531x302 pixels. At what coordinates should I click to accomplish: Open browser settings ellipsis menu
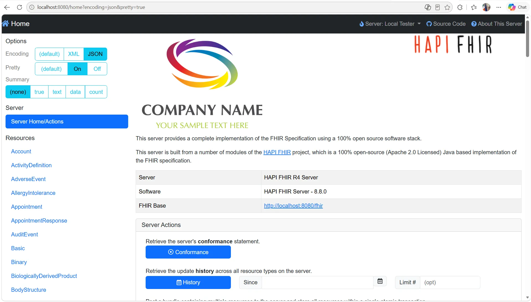499,7
